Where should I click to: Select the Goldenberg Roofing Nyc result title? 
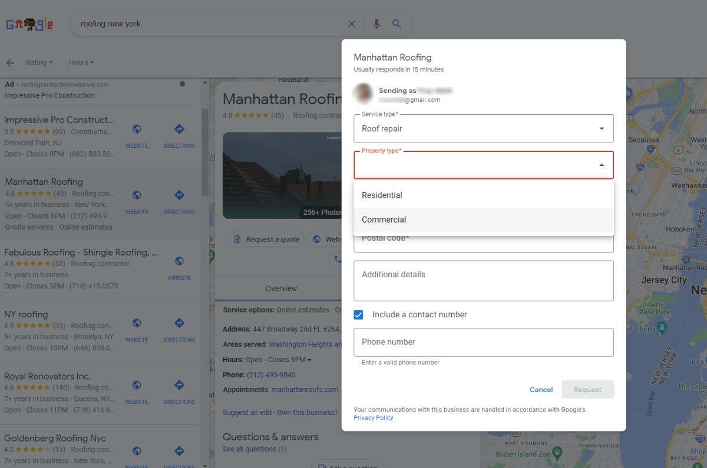pyautogui.click(x=55, y=438)
